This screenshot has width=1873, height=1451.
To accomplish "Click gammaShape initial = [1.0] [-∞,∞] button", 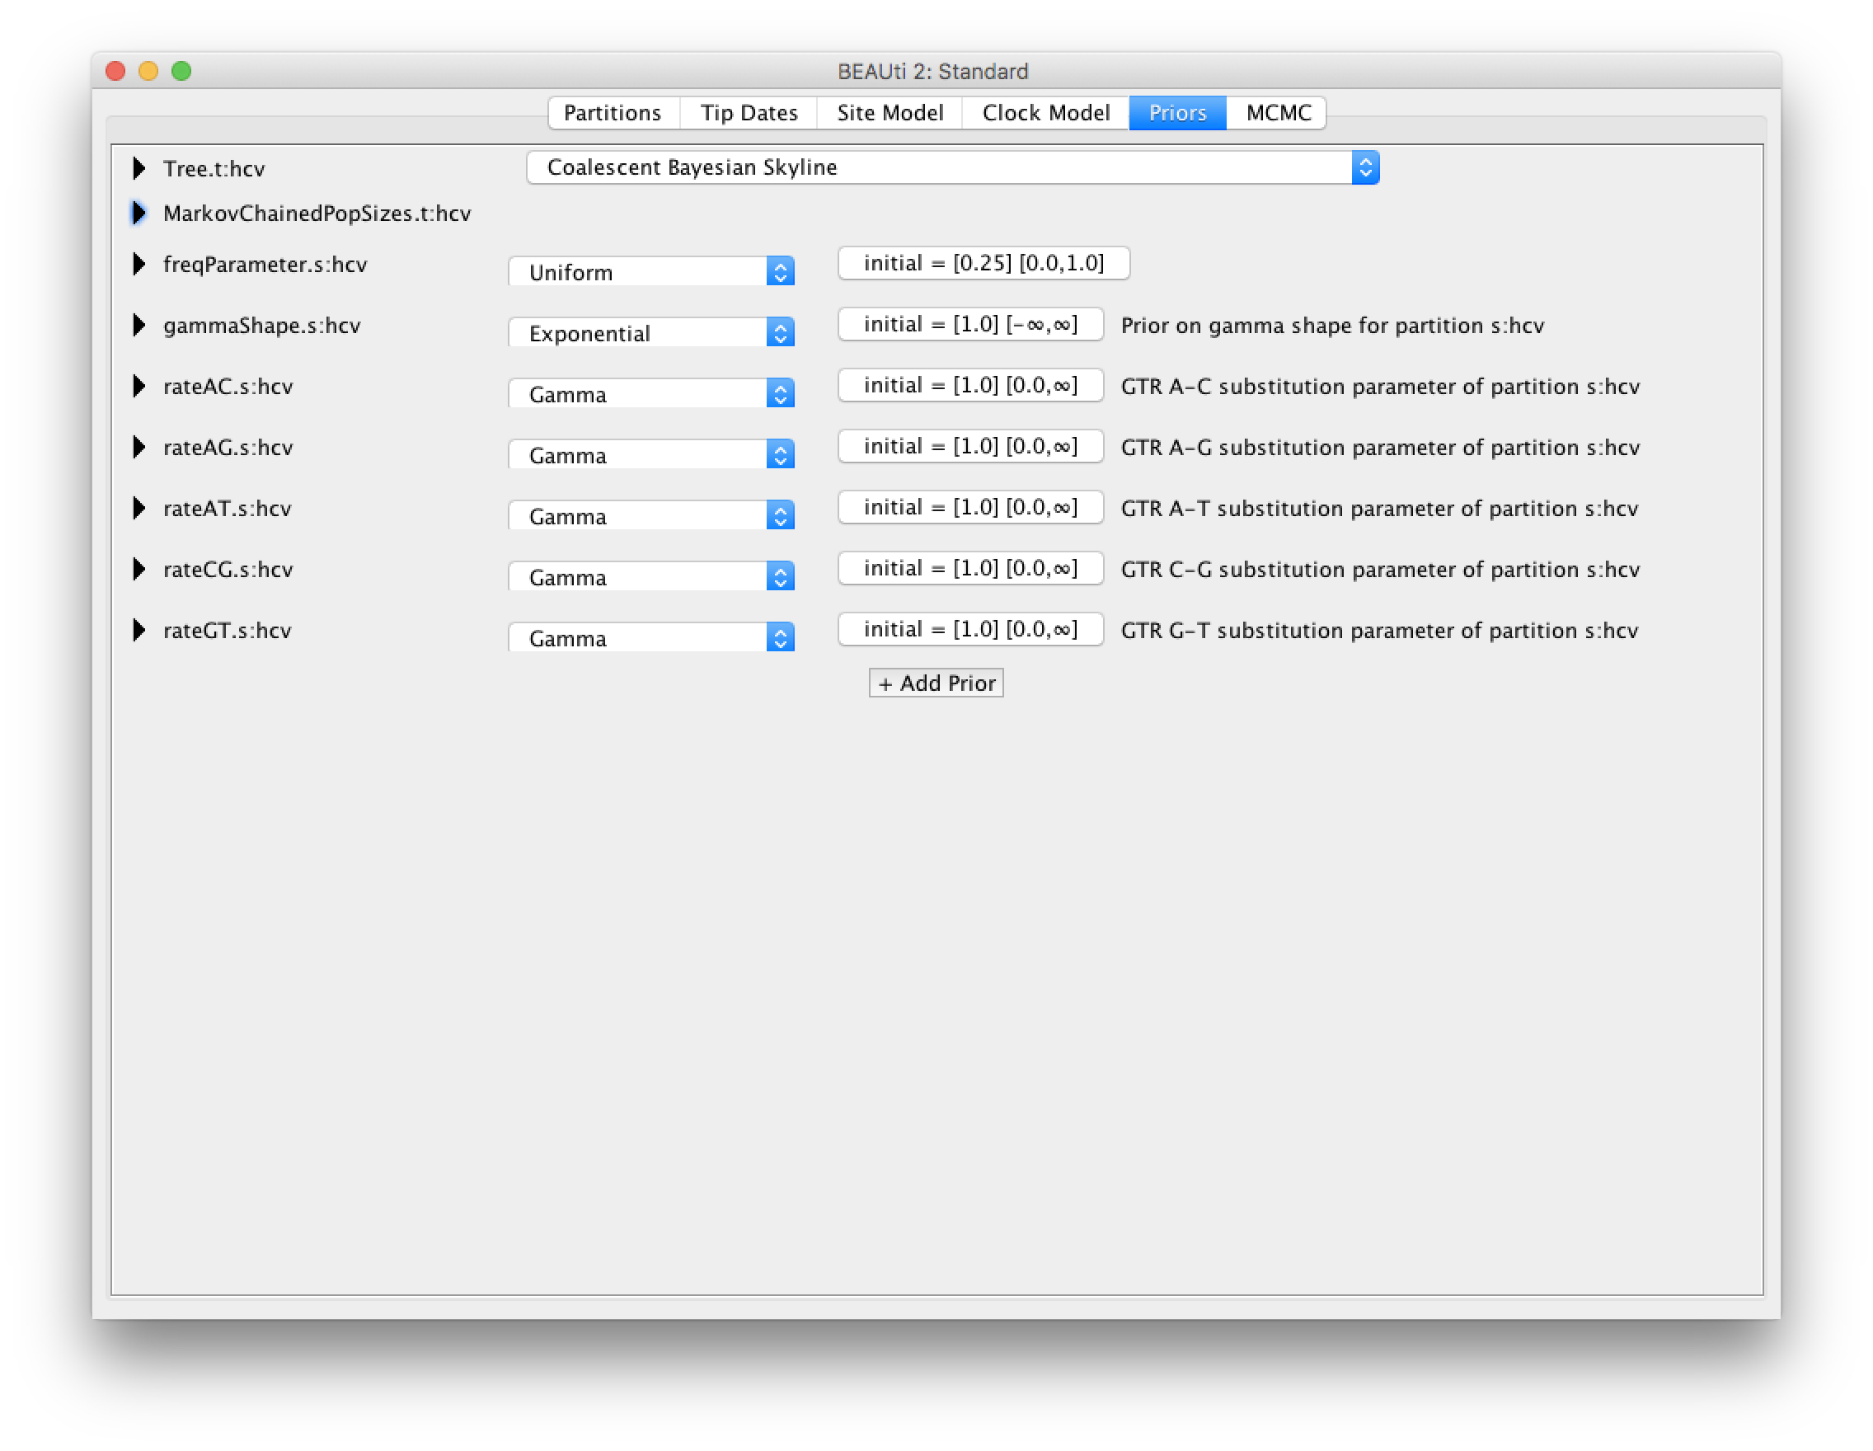I will [970, 324].
